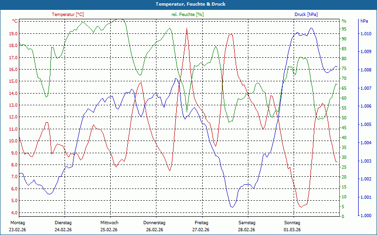This screenshot has height=235, width=377.
Task: Click the chart title "Temperatur, Feuchte & Druck"
Action: [190, 4]
